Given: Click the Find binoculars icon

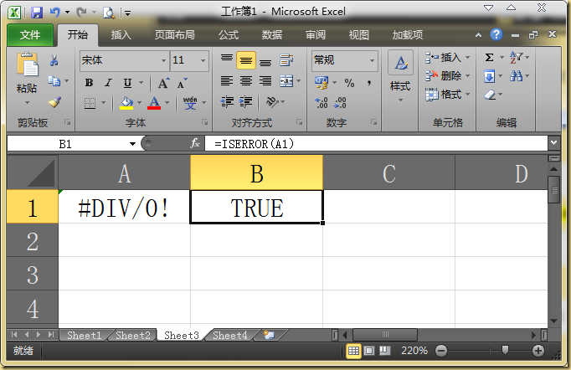Looking at the screenshot, I should pyautogui.click(x=516, y=76).
